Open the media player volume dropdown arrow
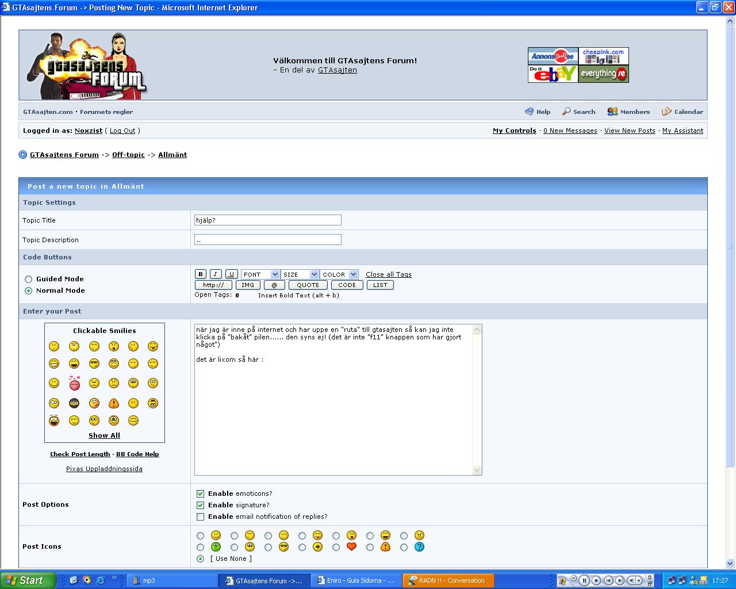Image resolution: width=736 pixels, height=589 pixels. (x=639, y=581)
